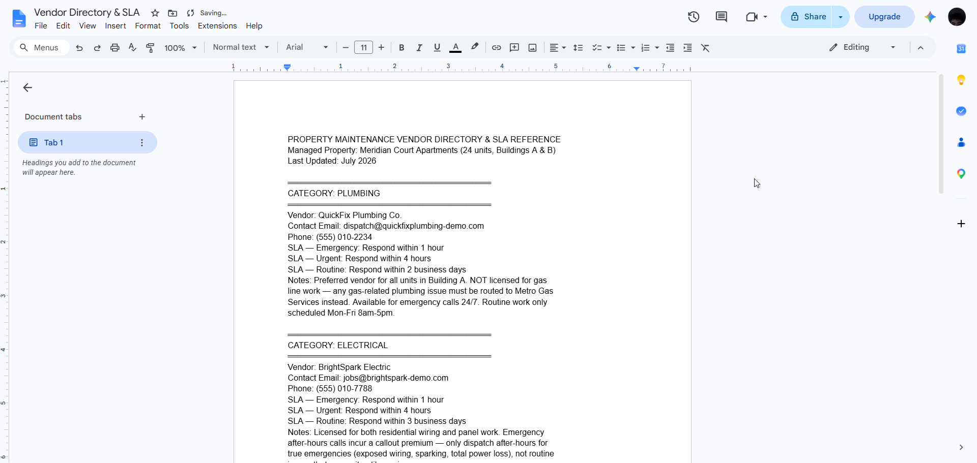This screenshot has height=463, width=977.
Task: Show all comments icon
Action: 721,17
